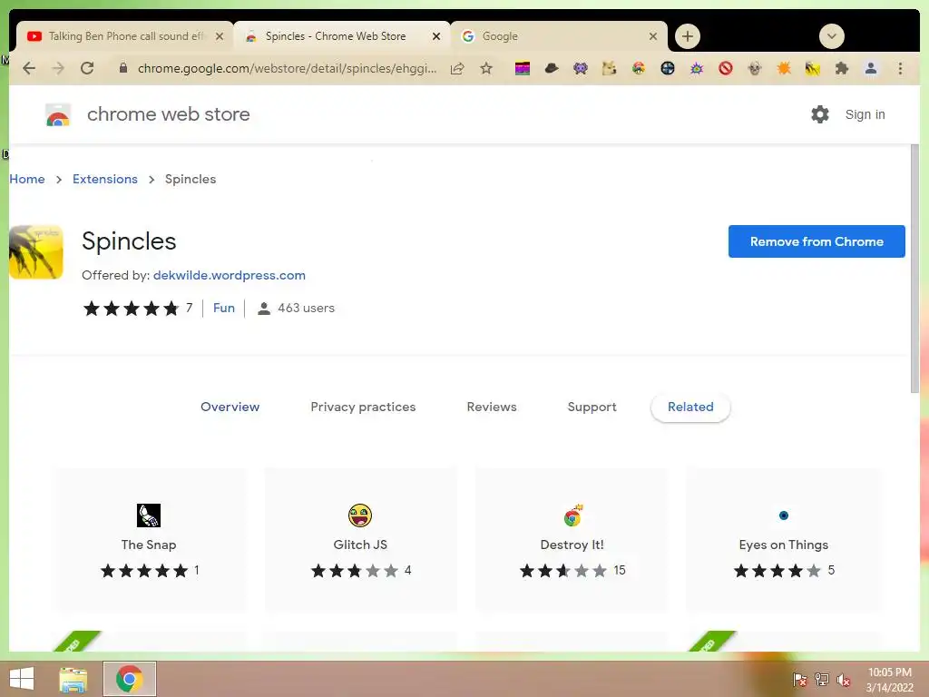Open the Eyes on Things related extension card
929x697 pixels.
click(783, 539)
